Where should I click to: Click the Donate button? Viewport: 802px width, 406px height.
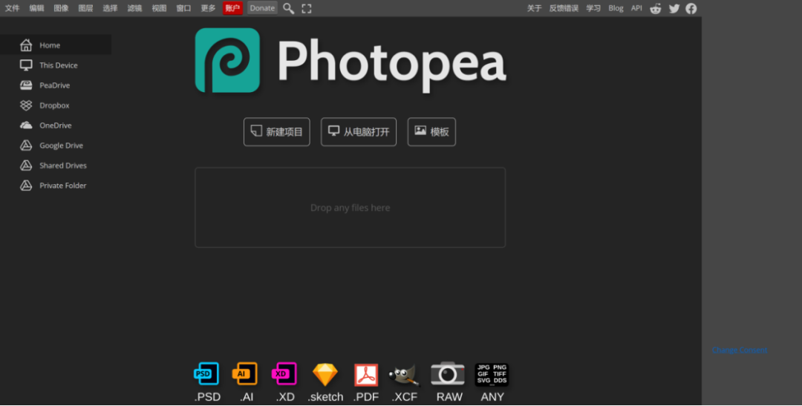point(262,8)
